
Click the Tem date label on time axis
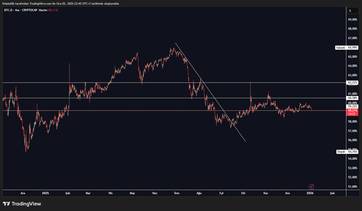coord(176,193)
